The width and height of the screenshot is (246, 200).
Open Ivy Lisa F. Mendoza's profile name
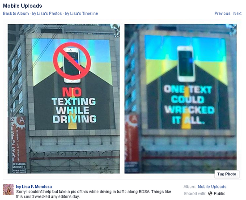(x=34, y=187)
